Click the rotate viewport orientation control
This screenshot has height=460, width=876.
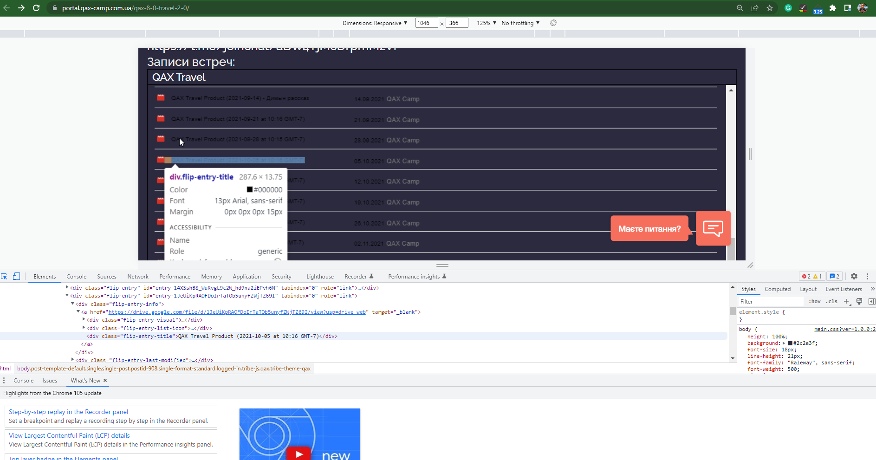pyautogui.click(x=553, y=23)
